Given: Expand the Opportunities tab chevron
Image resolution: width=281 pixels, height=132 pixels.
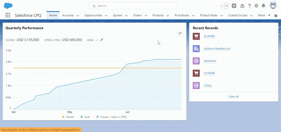Looking at the screenshot, I should click(x=106, y=16).
